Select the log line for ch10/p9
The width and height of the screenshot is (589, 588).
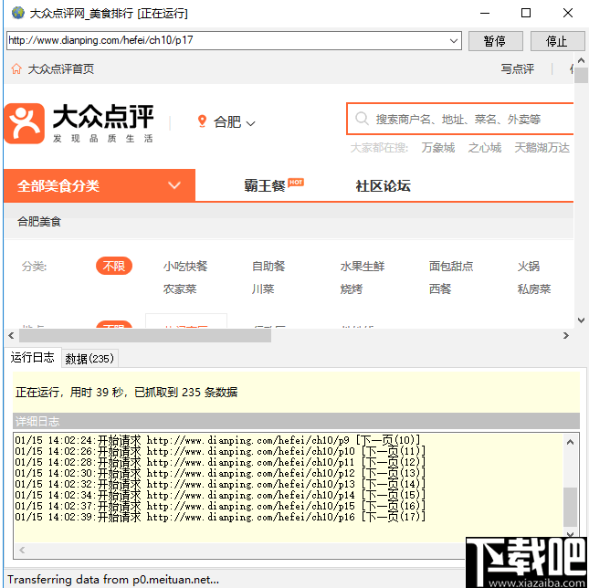pos(218,440)
